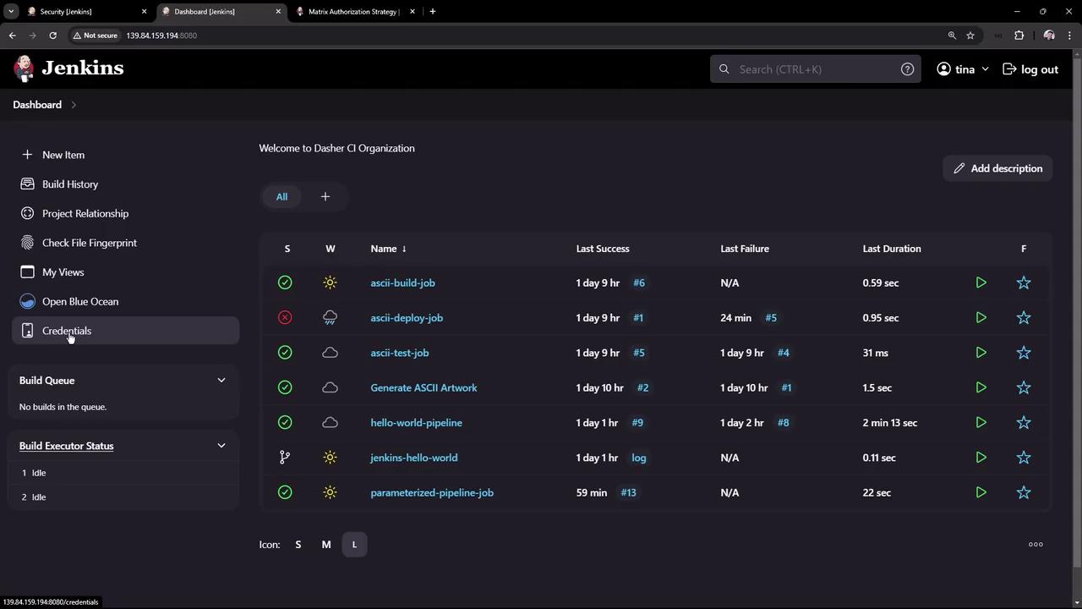Collapse the Build Executor Status panel
Image resolution: width=1082 pixels, height=609 pixels.
pos(221,446)
